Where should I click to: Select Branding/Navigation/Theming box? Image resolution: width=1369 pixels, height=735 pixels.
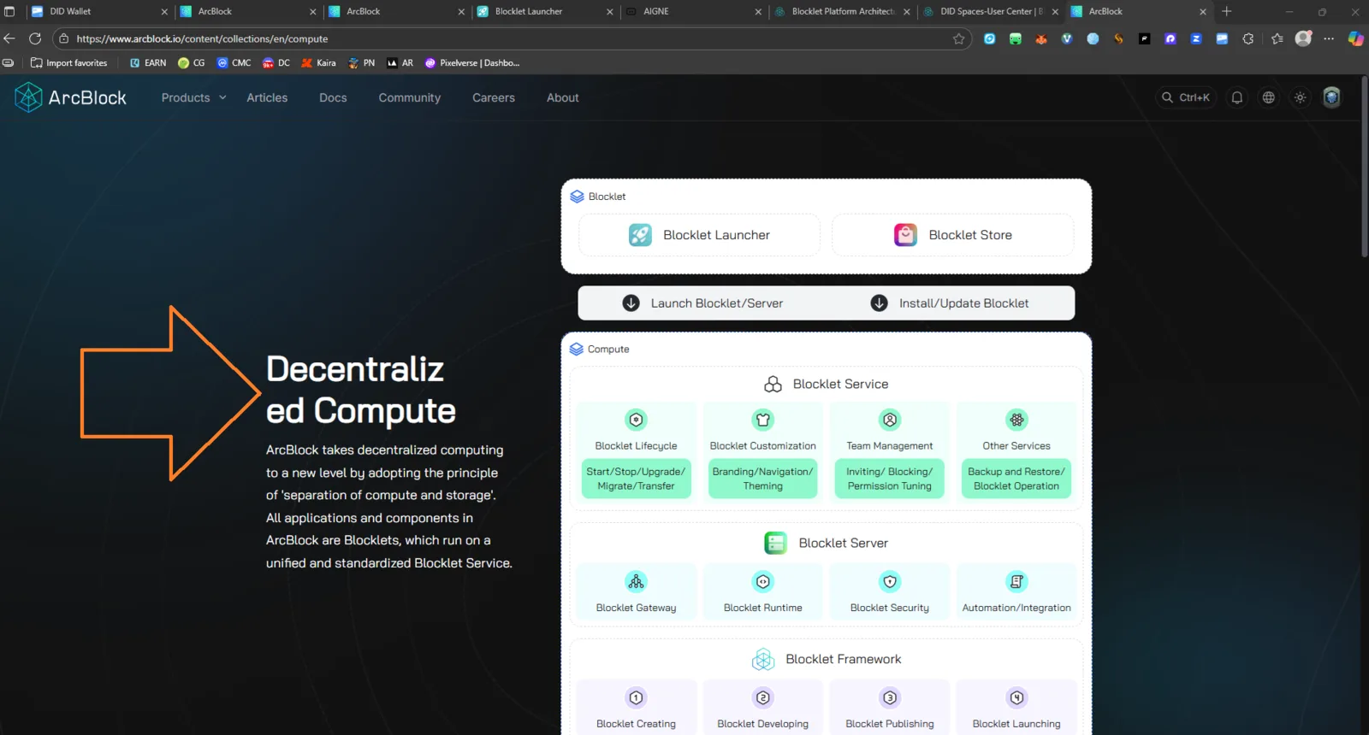pyautogui.click(x=763, y=479)
